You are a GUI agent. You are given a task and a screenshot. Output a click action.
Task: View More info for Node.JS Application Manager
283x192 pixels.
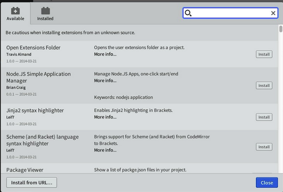[x=105, y=81]
